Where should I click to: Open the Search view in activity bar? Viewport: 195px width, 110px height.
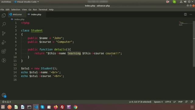[x=4, y=24]
